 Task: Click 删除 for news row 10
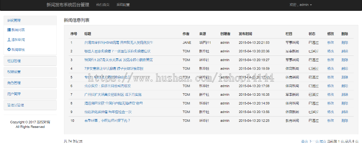tap(345, 121)
